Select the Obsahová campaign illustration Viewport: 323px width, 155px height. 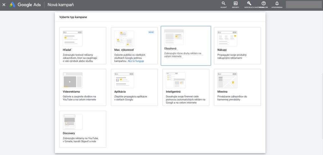[174, 37]
